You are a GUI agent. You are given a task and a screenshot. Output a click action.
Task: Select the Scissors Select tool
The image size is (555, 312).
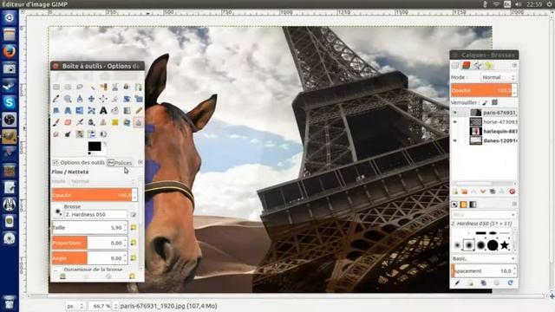[115, 87]
